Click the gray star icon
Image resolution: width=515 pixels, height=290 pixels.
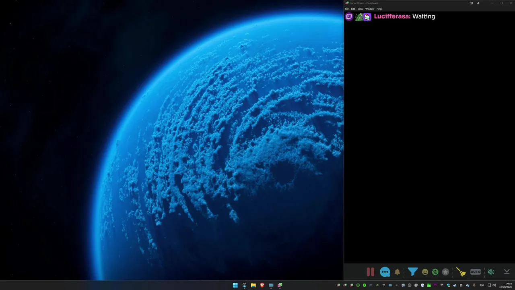pos(445,272)
